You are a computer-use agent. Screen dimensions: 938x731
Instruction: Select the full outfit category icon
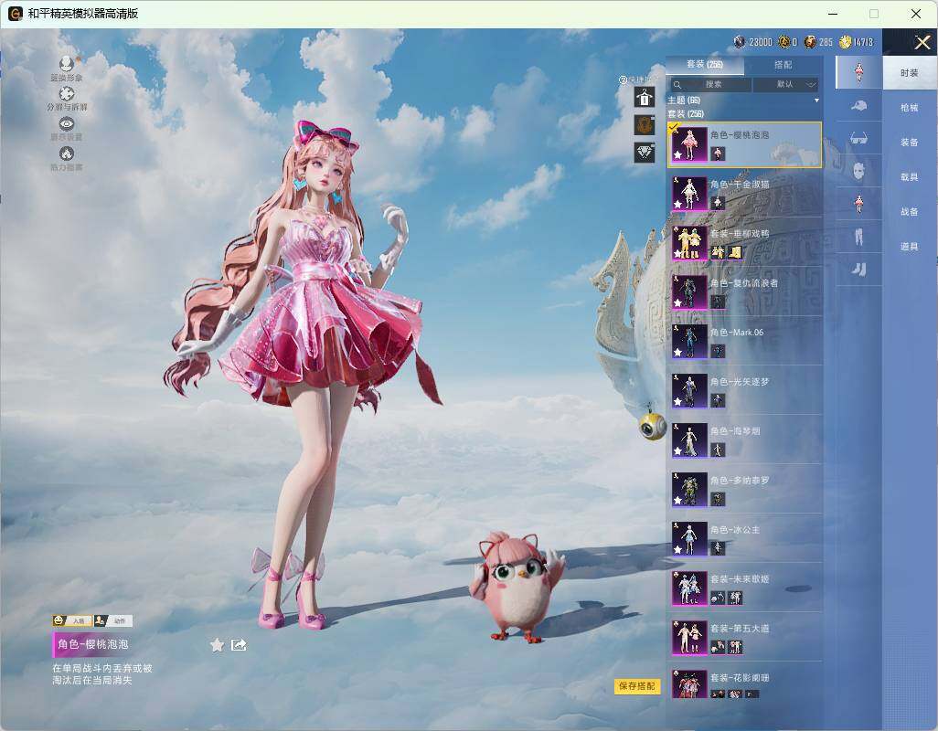coord(859,72)
